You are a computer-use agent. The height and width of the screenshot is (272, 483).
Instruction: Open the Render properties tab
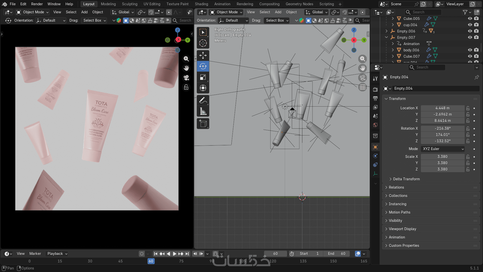[375, 89]
